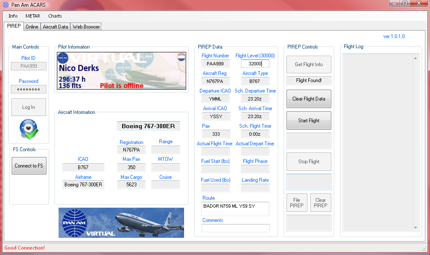Image resolution: width=430 pixels, height=255 pixels.
Task: Click the Actual Flight Time field
Action: (215, 152)
